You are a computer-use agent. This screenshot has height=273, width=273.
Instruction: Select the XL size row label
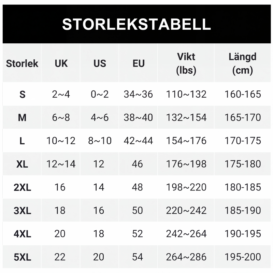[x=22, y=164]
